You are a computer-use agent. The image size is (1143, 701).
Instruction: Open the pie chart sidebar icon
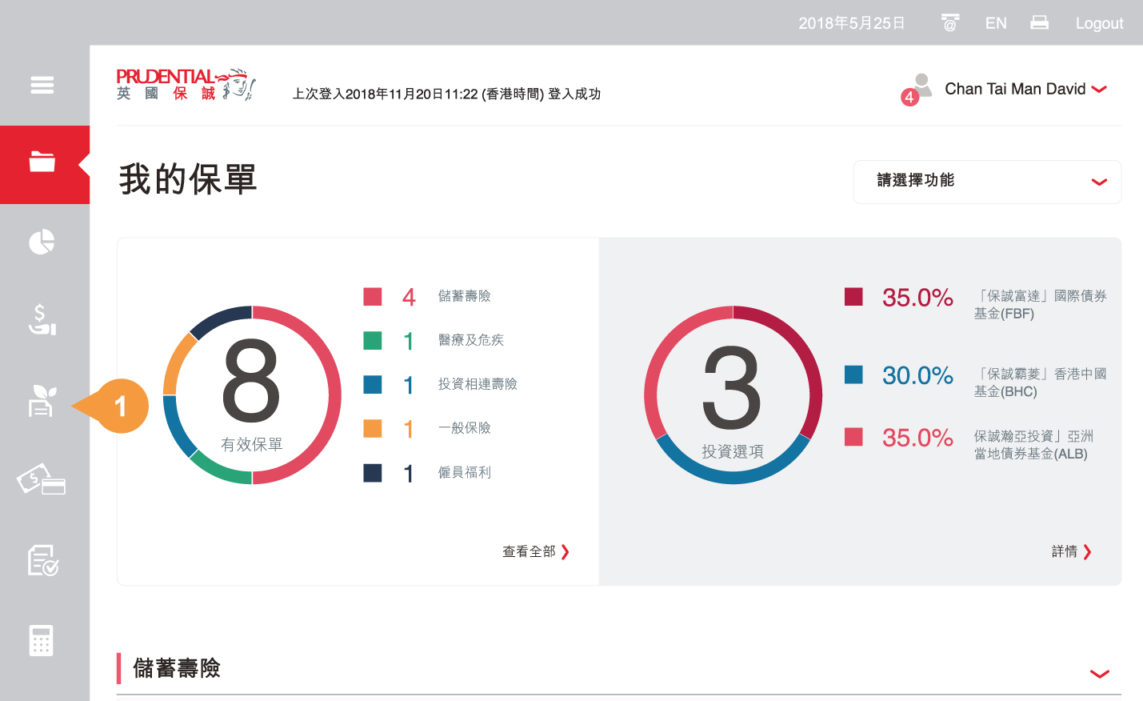tap(42, 242)
